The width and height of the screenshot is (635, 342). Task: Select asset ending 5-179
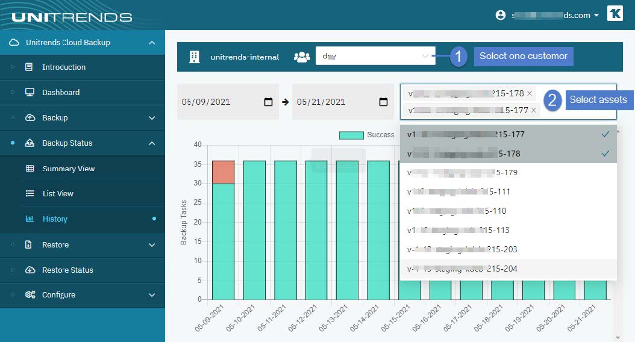point(508,172)
